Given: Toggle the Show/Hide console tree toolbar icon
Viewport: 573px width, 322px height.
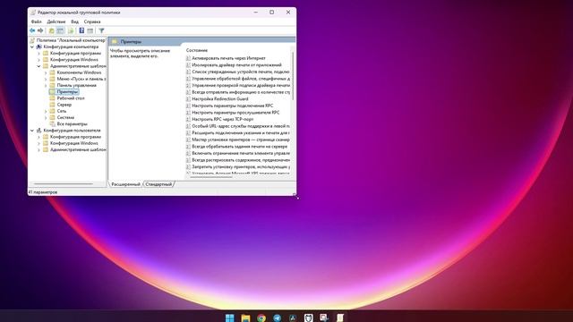Looking at the screenshot, I should [60, 30].
